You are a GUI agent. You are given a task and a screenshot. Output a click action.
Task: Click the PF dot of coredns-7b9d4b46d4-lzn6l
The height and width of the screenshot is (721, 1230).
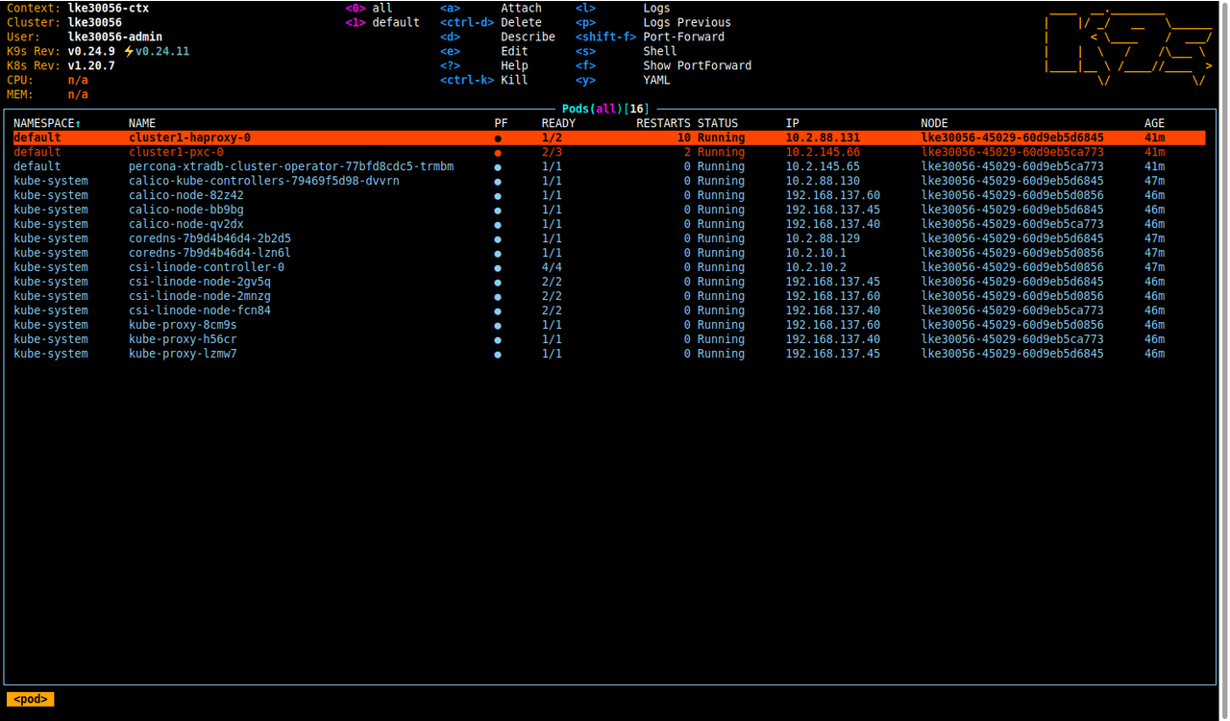[x=498, y=254]
